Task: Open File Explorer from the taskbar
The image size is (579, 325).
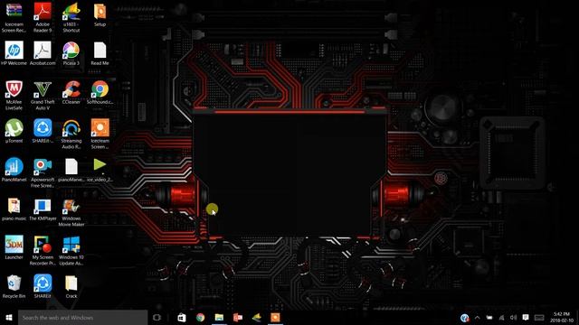Action: coord(219,317)
